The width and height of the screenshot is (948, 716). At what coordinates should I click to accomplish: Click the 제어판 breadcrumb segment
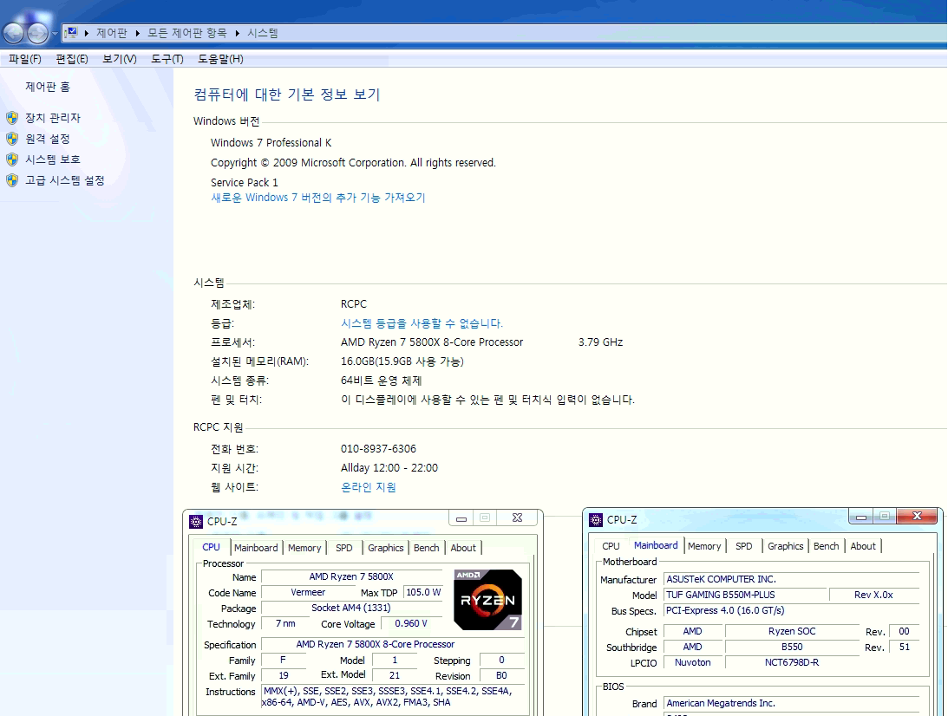click(x=112, y=33)
